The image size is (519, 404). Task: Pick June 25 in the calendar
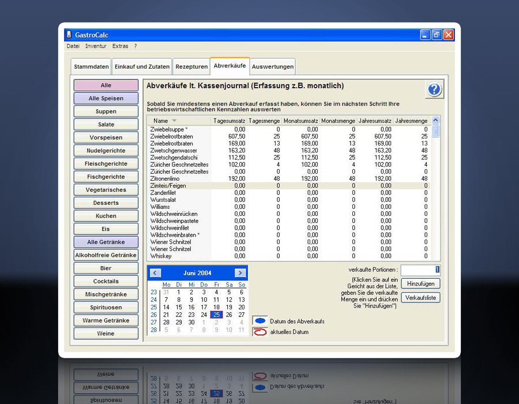pyautogui.click(x=216, y=315)
